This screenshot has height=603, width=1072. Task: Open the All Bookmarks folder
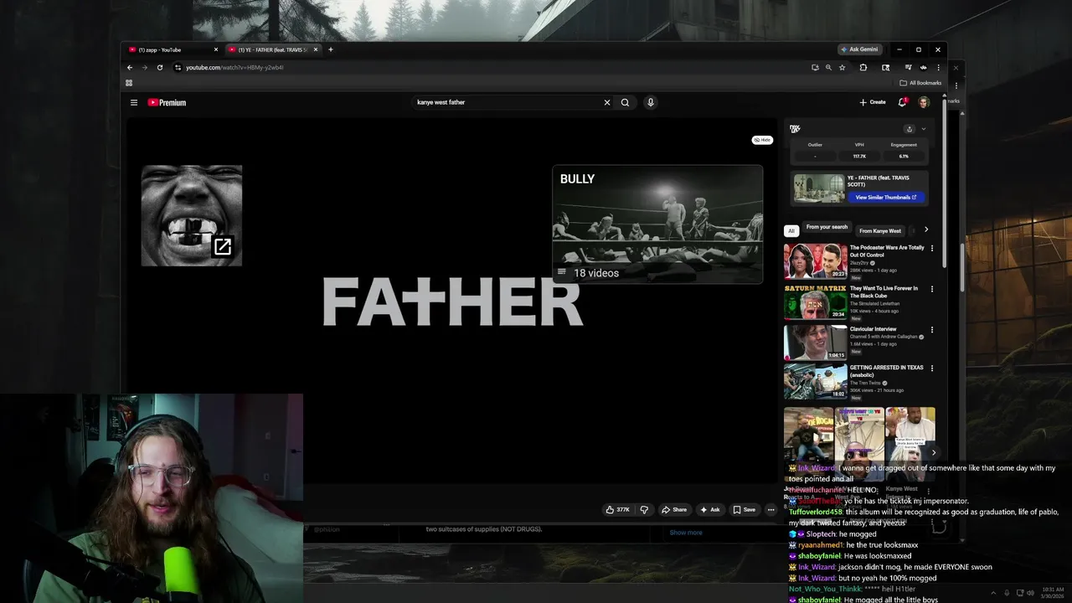(x=920, y=83)
